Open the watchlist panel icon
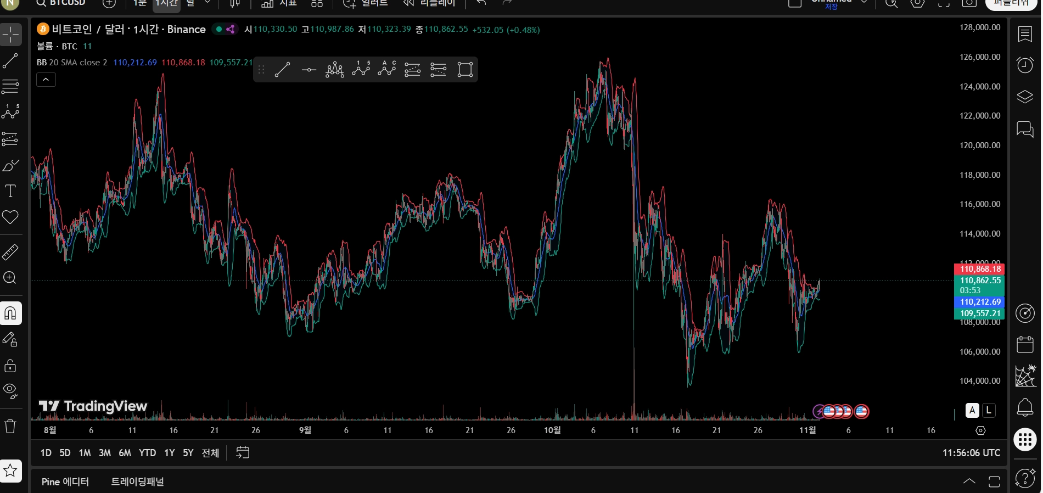 (1025, 34)
